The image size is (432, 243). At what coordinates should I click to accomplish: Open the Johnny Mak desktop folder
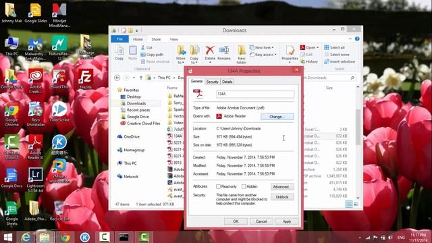click(x=11, y=12)
